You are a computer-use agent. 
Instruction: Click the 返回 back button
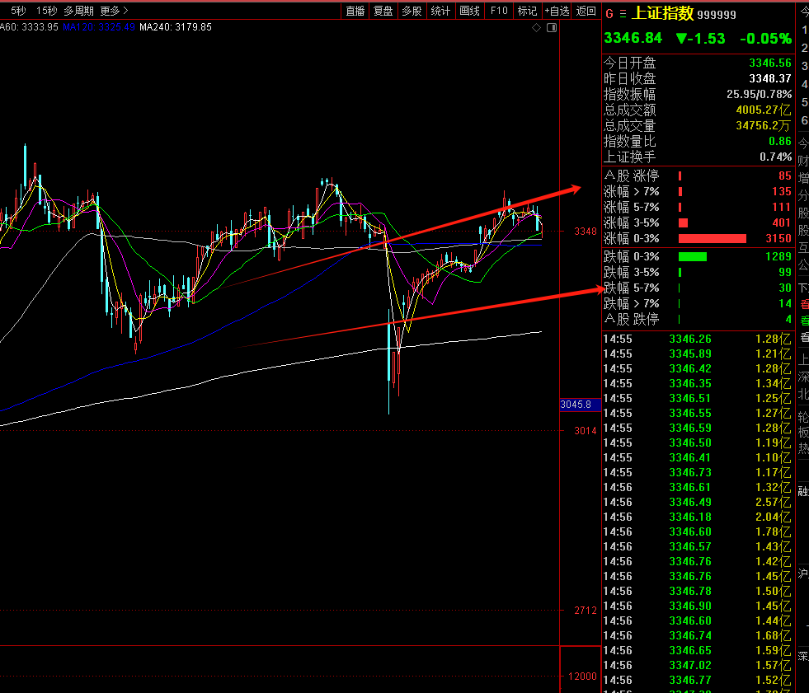(586, 11)
